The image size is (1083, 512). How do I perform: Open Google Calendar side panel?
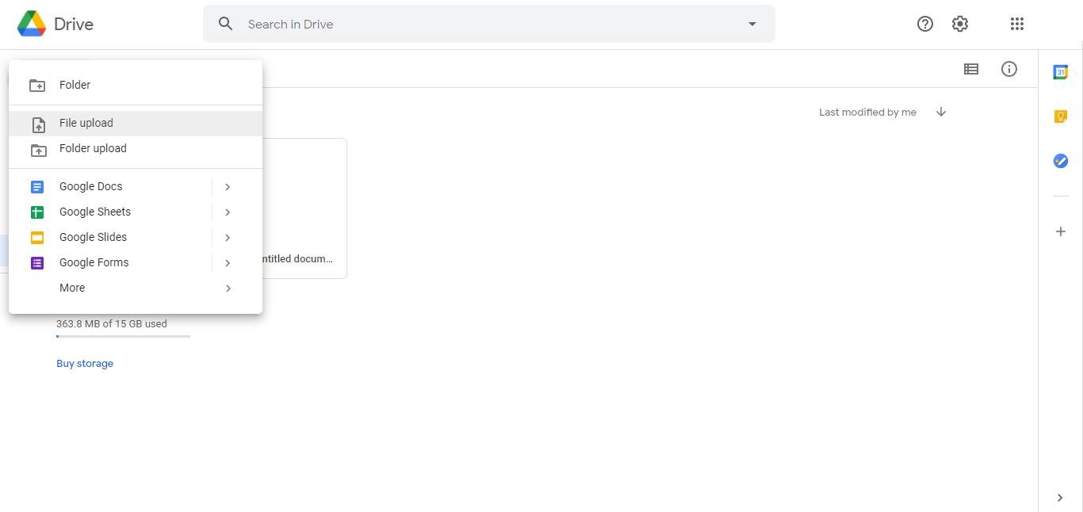click(1061, 72)
